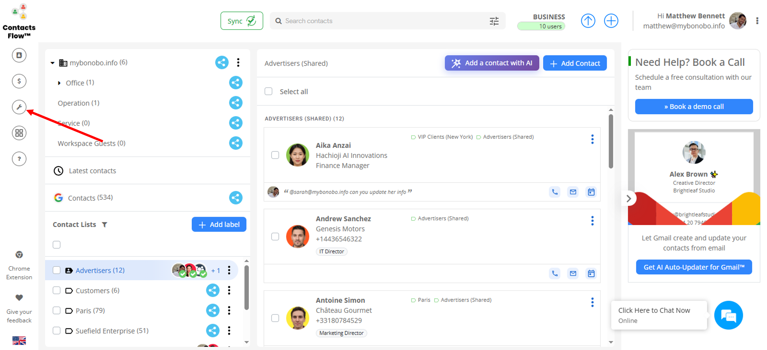The height and width of the screenshot is (350, 767).
Task: Click the dollar billing icon in sidebar
Action: pos(19,81)
